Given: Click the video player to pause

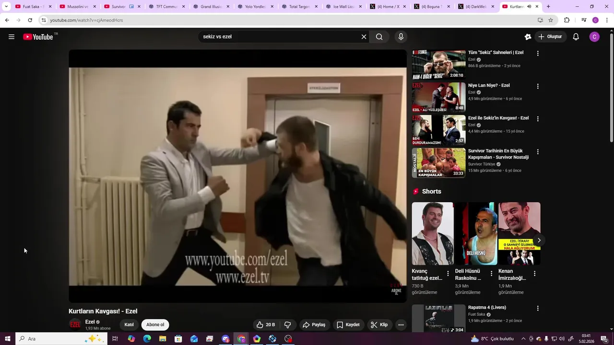Looking at the screenshot, I should click(237, 176).
